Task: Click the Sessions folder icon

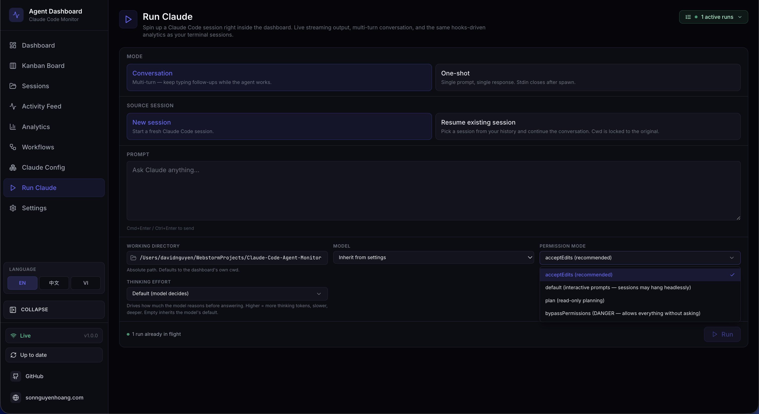Action: 13,86
